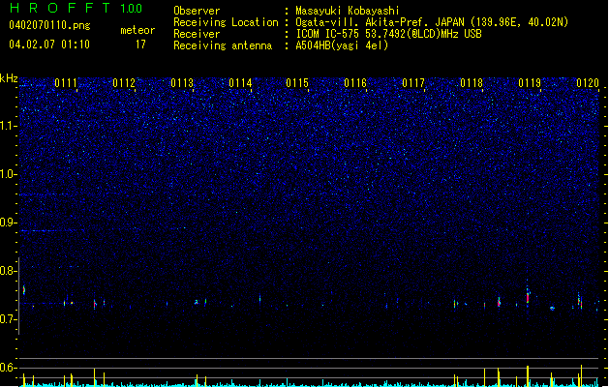Screen dimensions: 609x387
Task: Click the 1.0 kHz axis label
Action: 9,174
